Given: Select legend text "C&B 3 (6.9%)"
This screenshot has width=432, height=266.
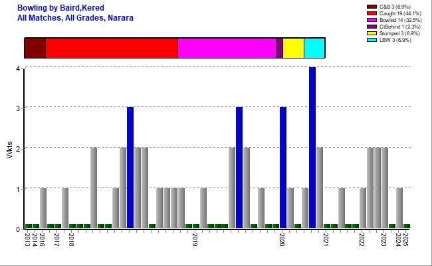Looking at the screenshot, I should 395,7.
